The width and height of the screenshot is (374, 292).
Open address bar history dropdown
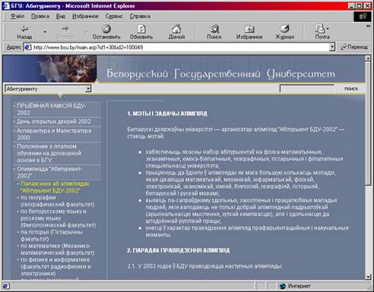click(x=332, y=47)
